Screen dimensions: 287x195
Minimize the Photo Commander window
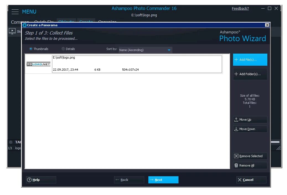click(263, 8)
